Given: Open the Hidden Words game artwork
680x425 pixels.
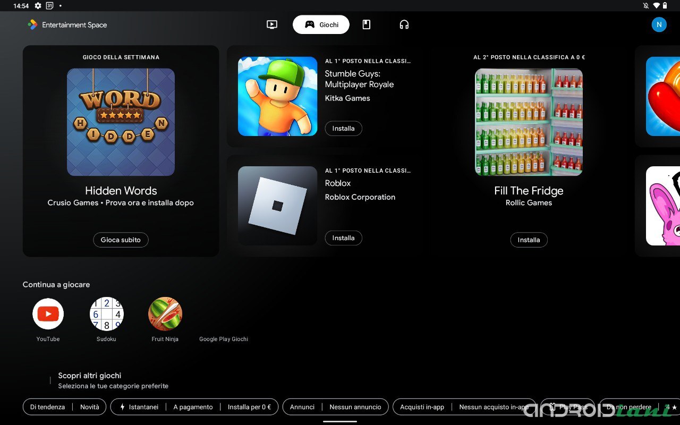Looking at the screenshot, I should 121,122.
